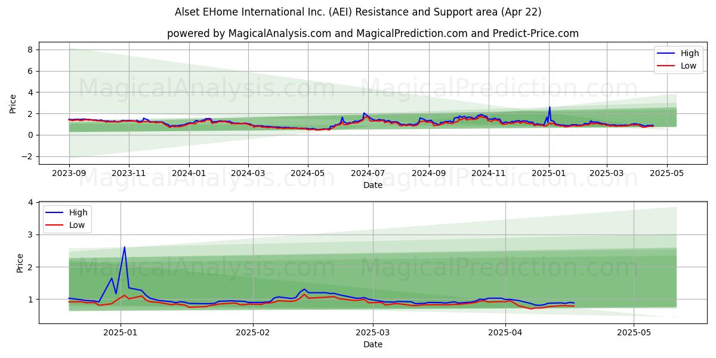716x358 pixels.
Task: Click the '2025-04' date tick
Action: click(505, 332)
